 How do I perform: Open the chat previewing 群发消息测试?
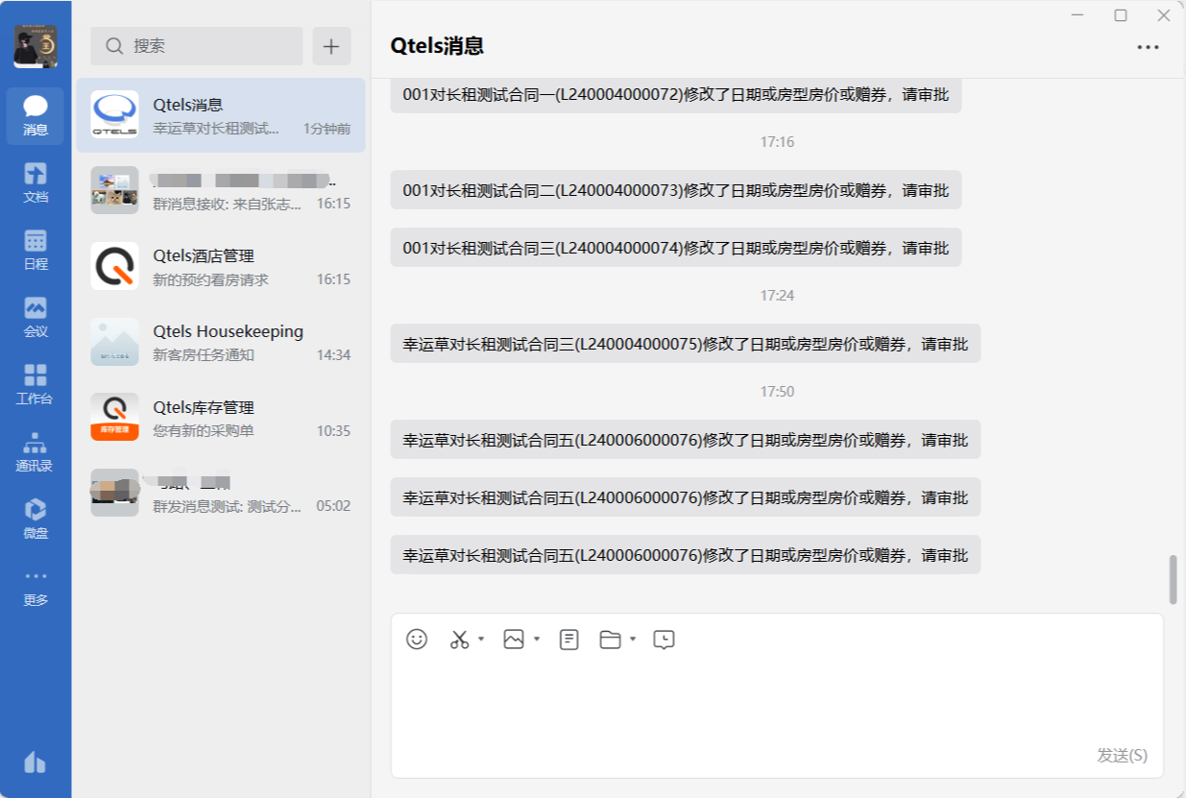pos(221,494)
